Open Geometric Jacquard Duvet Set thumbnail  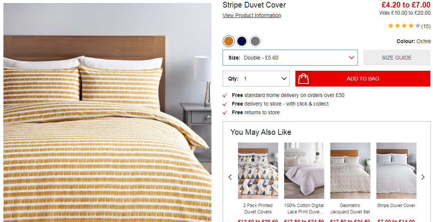pyautogui.click(x=350, y=171)
